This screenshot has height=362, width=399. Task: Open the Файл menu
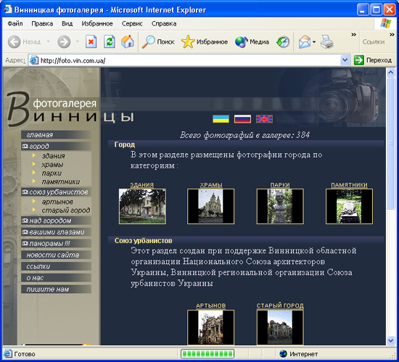(x=15, y=24)
